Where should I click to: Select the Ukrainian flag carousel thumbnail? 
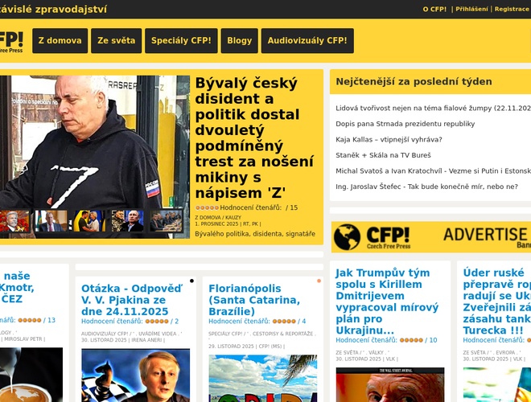click(88, 221)
